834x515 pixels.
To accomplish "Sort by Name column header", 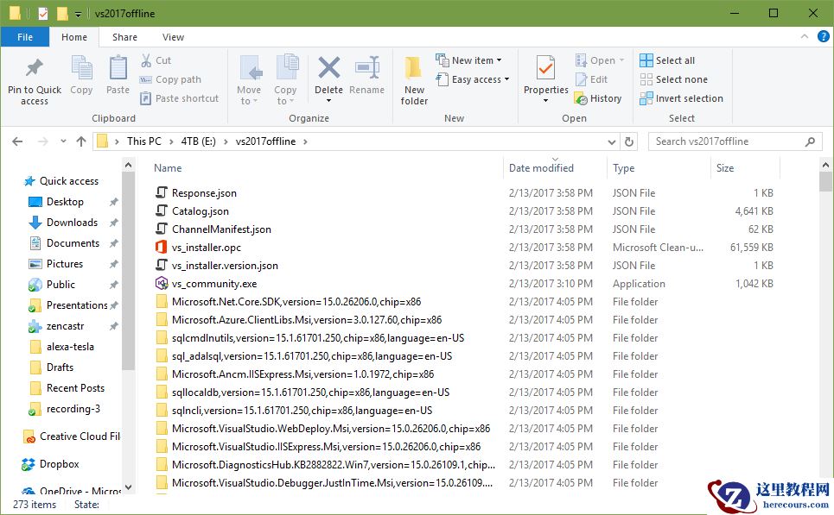I will [x=168, y=168].
